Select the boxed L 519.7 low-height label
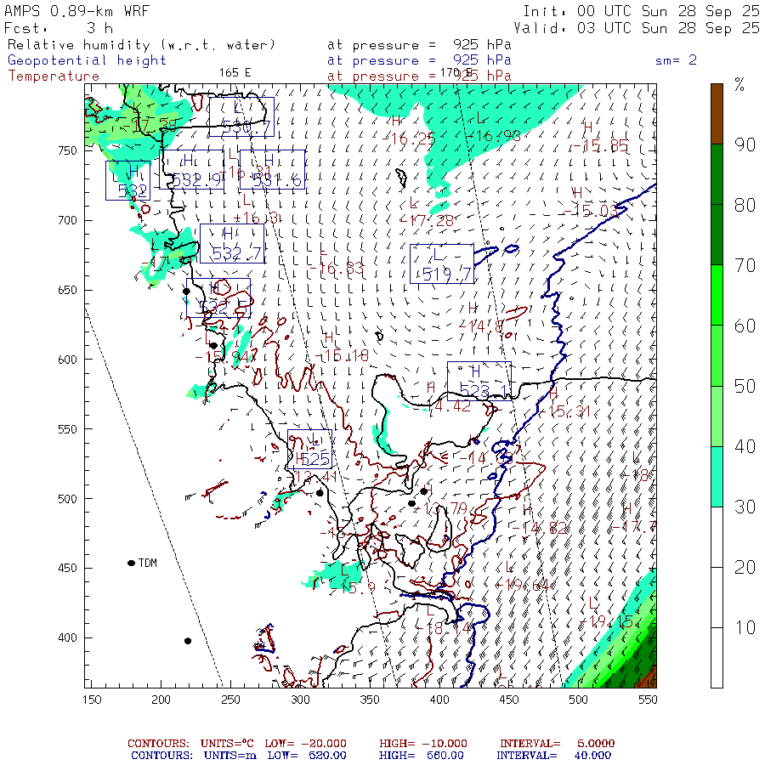Viewport: 765px width, 765px height. 441,264
